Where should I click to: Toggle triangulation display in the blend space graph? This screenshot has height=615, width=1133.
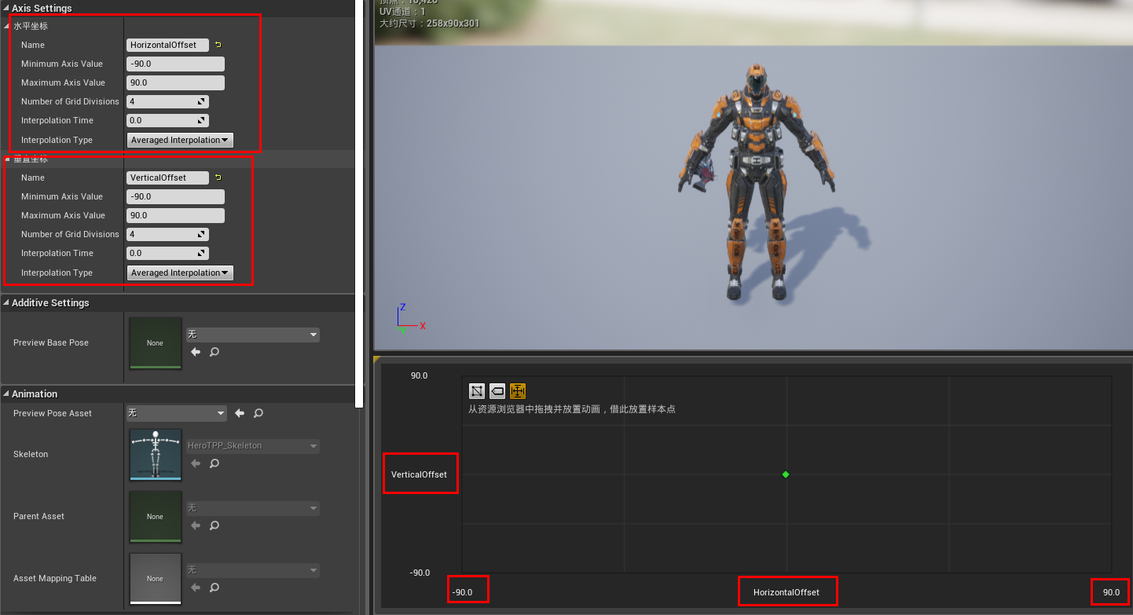pyautogui.click(x=477, y=390)
